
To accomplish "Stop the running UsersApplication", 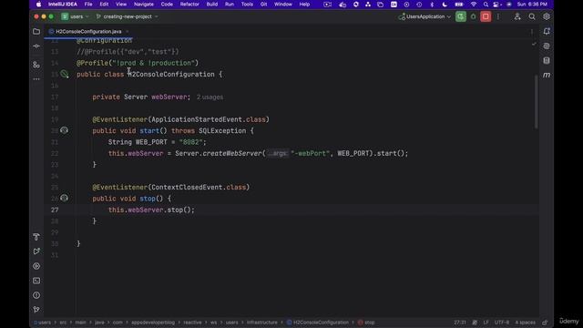I will (x=486, y=16).
